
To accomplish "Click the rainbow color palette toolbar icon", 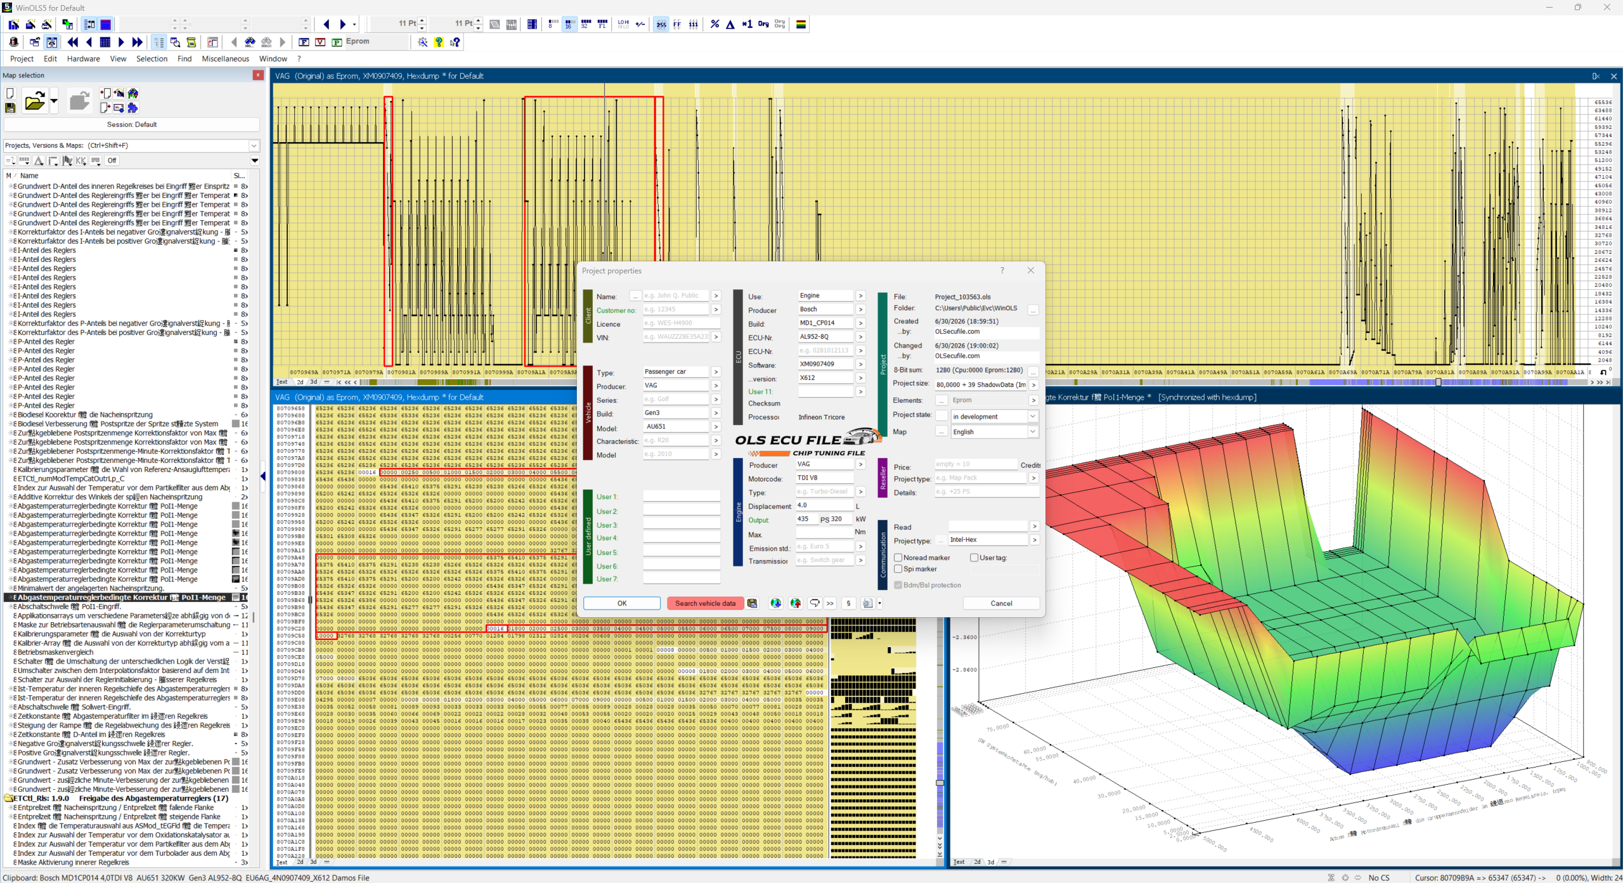I will point(801,24).
